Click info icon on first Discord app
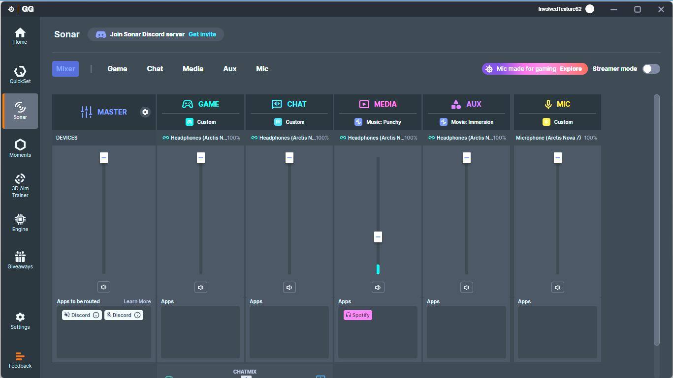This screenshot has width=673, height=378. pos(96,315)
